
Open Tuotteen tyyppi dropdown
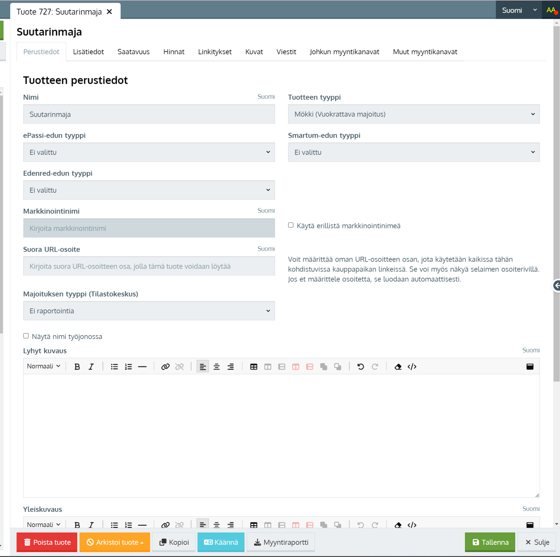point(413,114)
